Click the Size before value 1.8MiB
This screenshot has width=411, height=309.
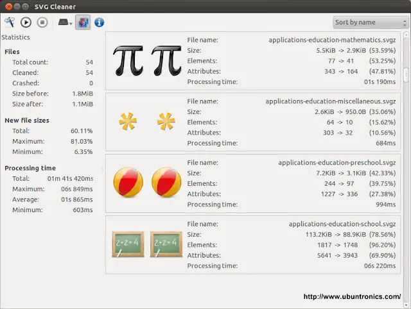83,94
